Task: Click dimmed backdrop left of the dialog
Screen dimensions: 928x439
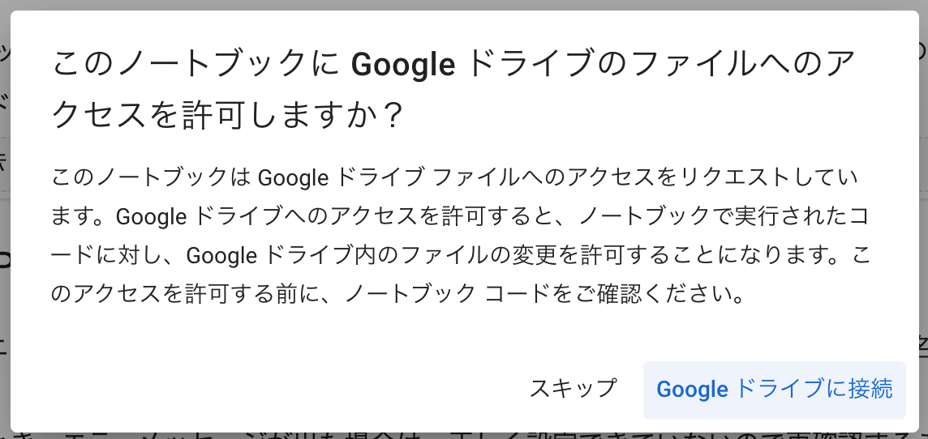Action: click(5, 219)
